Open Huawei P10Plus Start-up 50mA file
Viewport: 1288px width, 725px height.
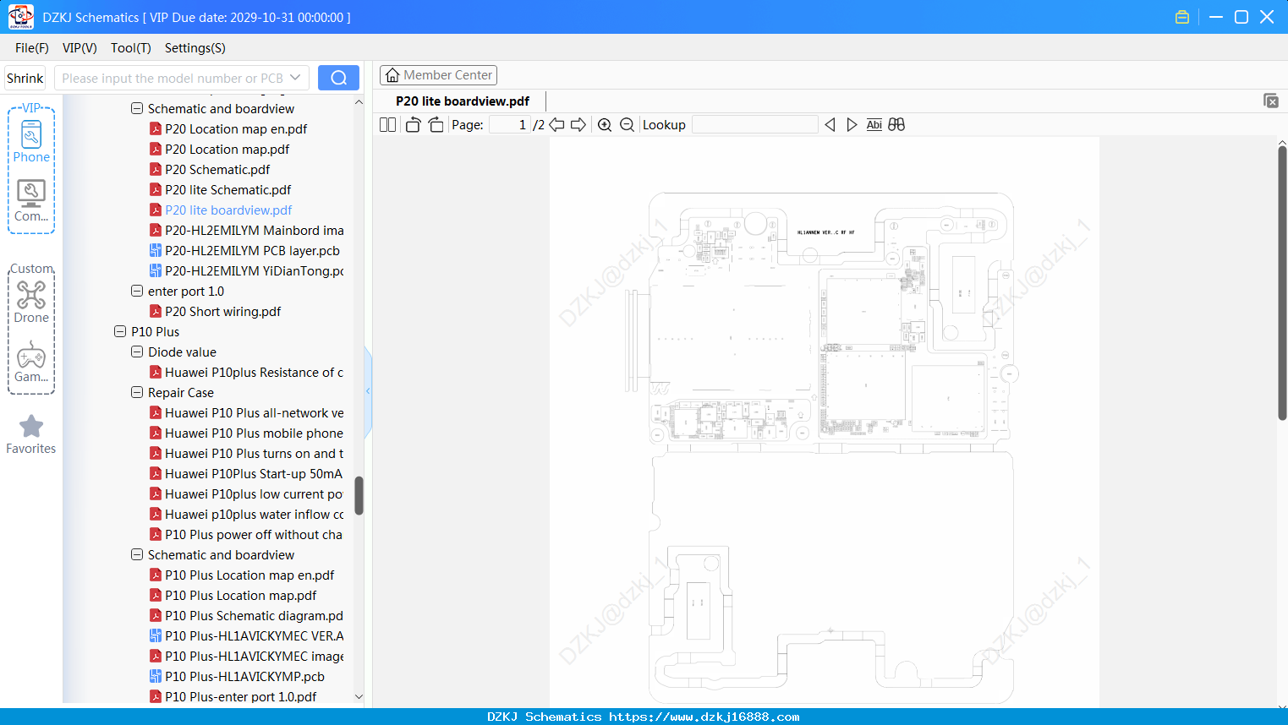pos(254,473)
